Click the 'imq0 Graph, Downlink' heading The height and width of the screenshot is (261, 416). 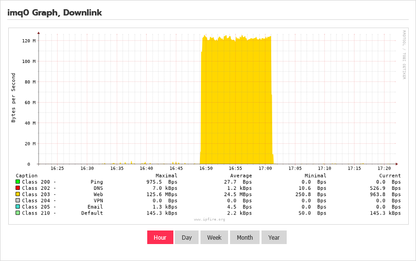point(55,13)
